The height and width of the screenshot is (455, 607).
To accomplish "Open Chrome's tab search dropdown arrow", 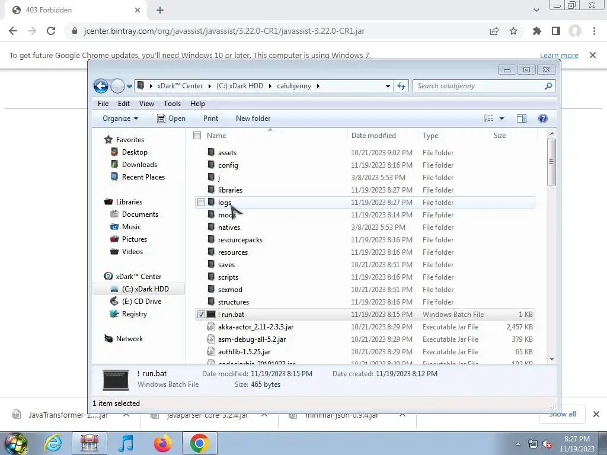I will 536,10.
